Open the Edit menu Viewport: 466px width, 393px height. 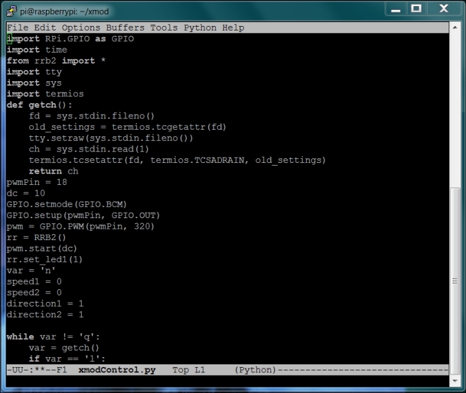(45, 28)
